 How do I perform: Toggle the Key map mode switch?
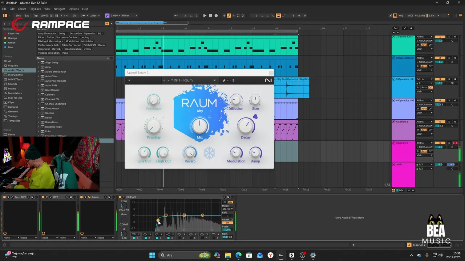click(x=401, y=16)
